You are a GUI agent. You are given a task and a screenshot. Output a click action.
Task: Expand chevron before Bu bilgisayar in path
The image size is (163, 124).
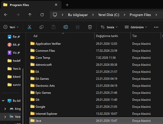(x=62, y=15)
